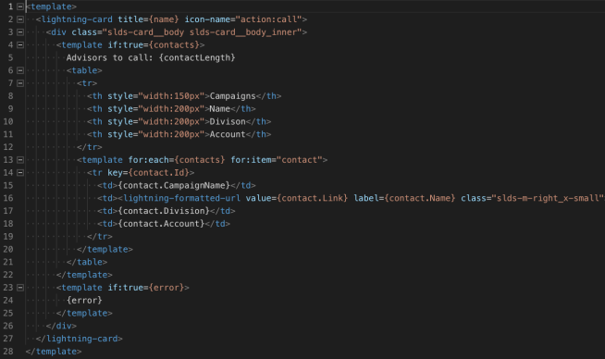
Task: Collapse the tr key fold on line 14
Action: click(x=20, y=172)
